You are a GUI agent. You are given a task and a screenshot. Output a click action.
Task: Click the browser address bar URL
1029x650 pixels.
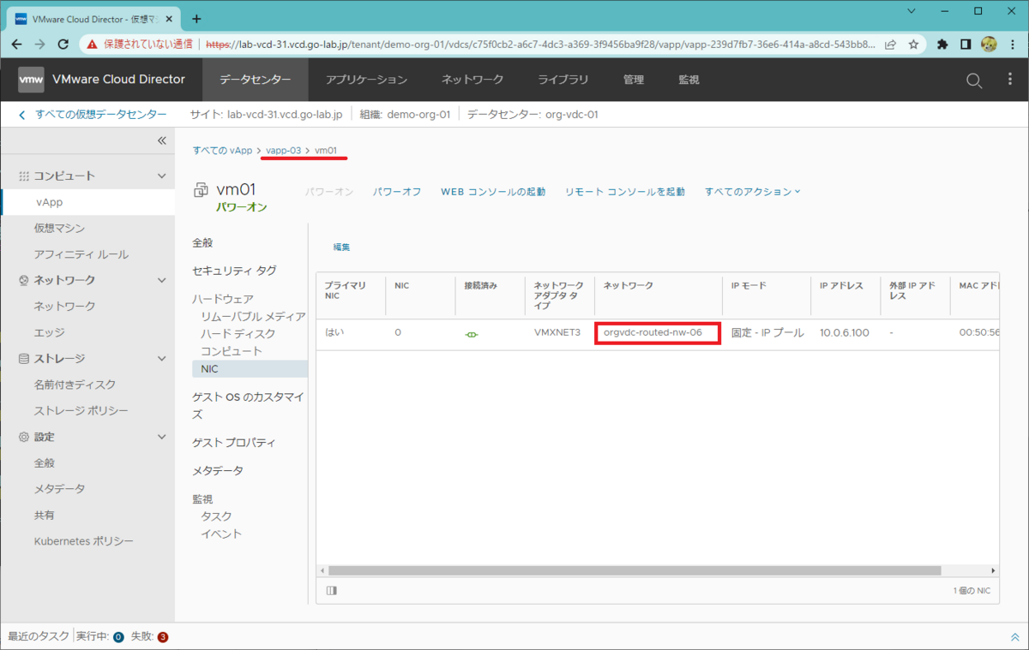click(x=540, y=44)
